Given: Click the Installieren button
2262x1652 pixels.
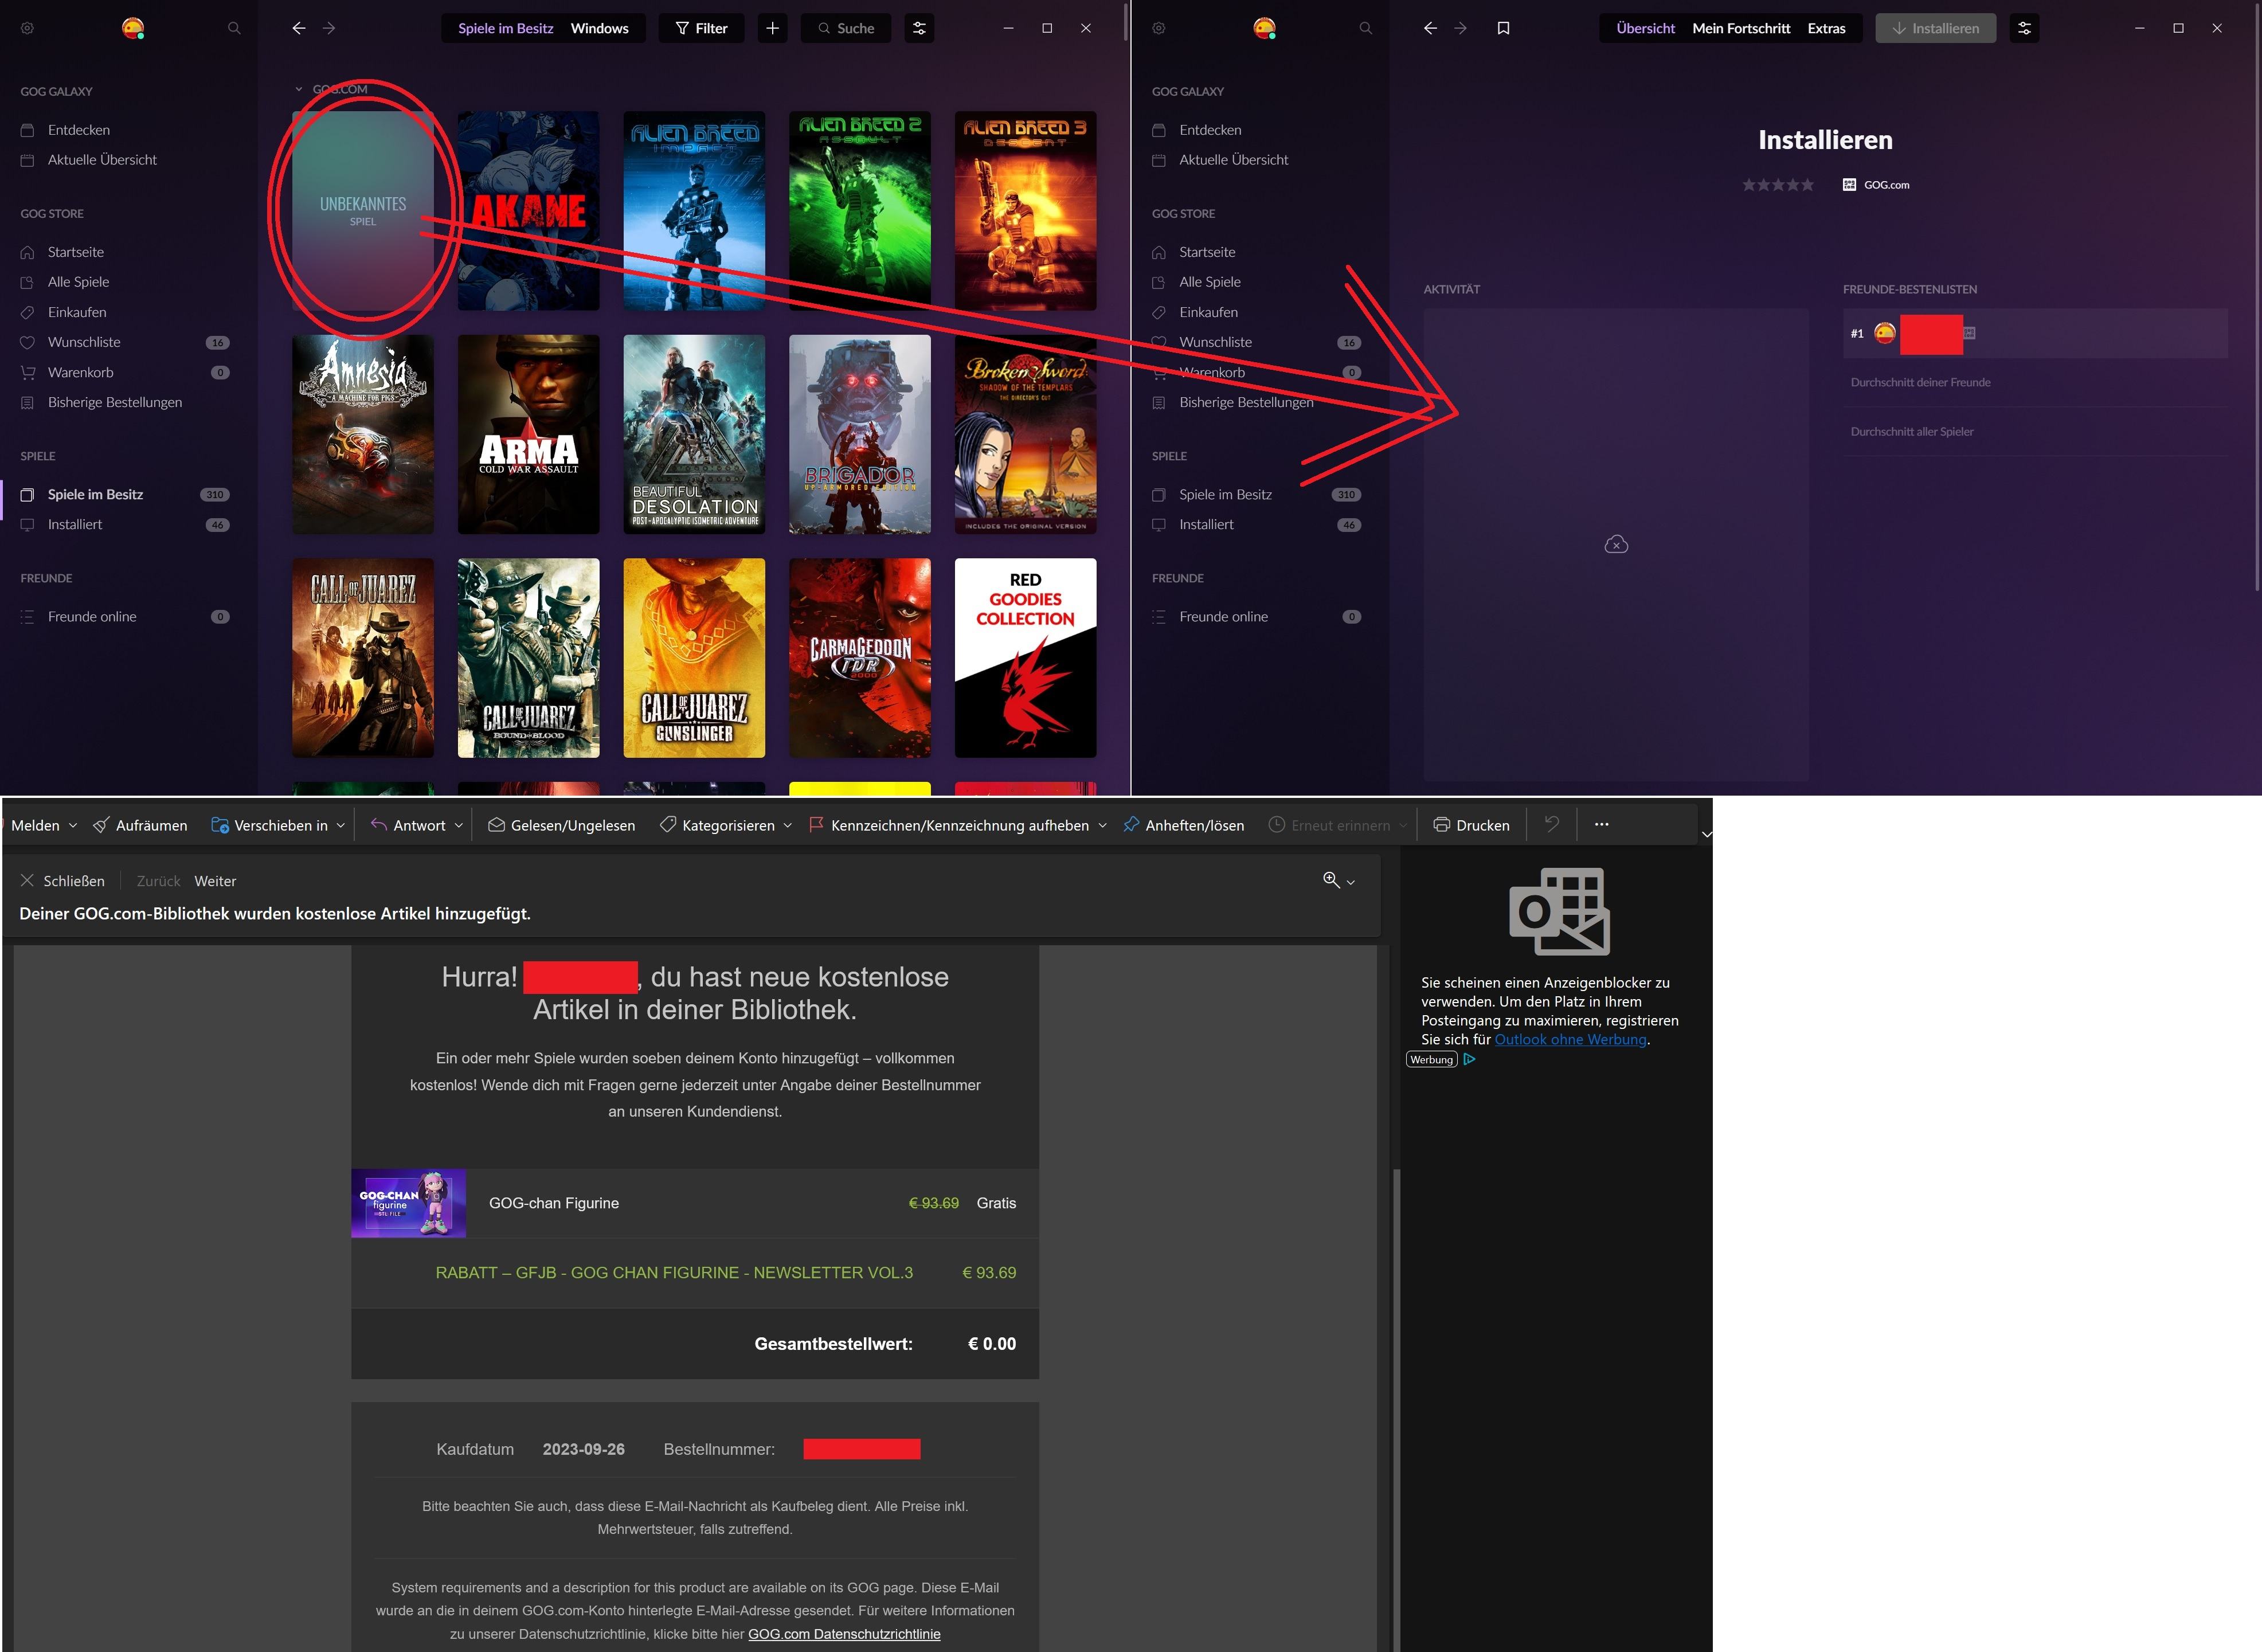Looking at the screenshot, I should 1935,28.
